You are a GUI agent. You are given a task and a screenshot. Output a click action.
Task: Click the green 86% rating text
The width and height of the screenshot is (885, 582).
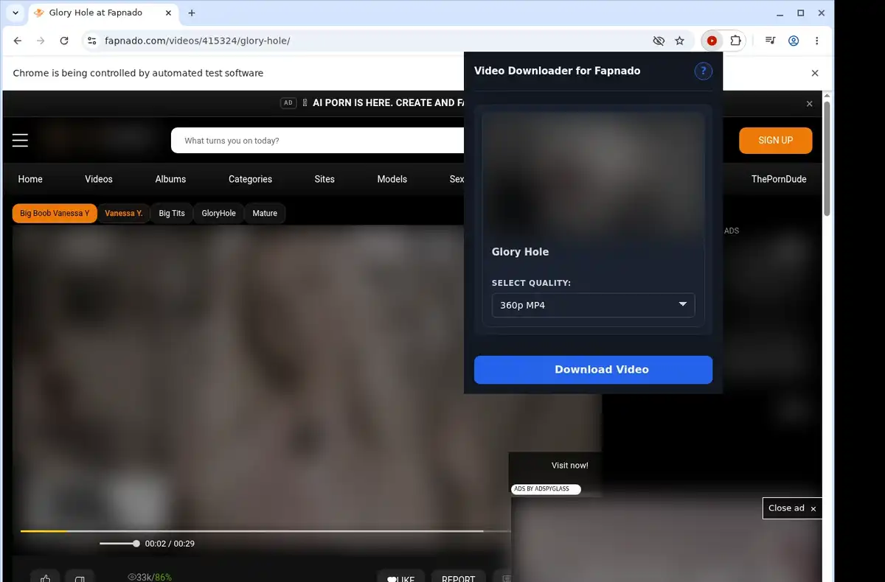point(163,578)
